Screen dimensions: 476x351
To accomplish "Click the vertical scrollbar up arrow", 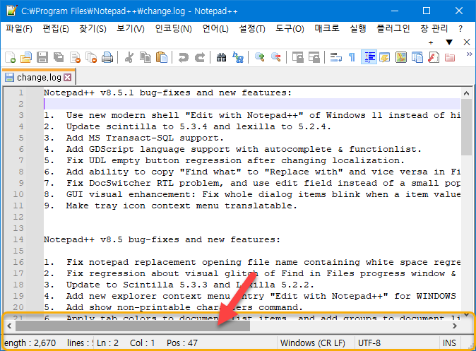I will tap(466, 93).
